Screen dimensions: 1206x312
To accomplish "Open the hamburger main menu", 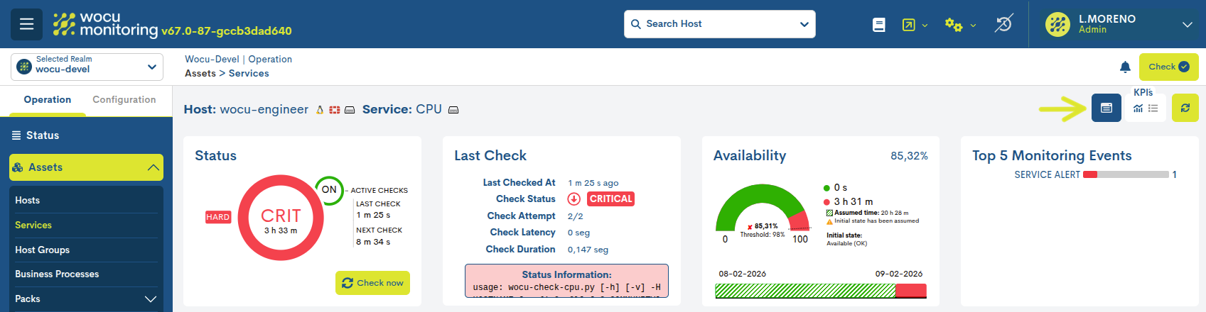I will [x=26, y=24].
